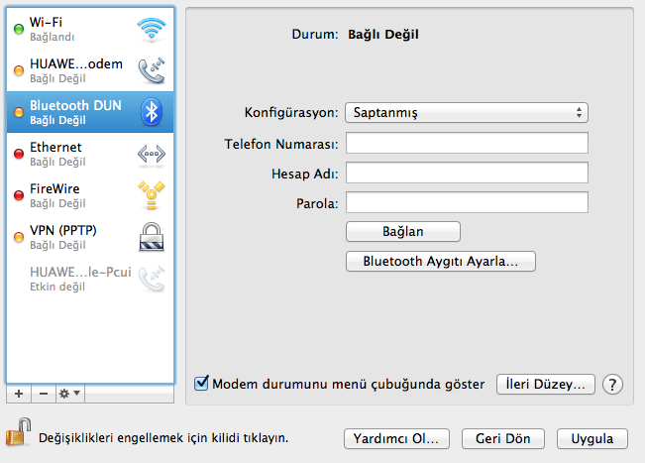The width and height of the screenshot is (645, 463).
Task: Remove selected service with minus button
Action: [44, 394]
